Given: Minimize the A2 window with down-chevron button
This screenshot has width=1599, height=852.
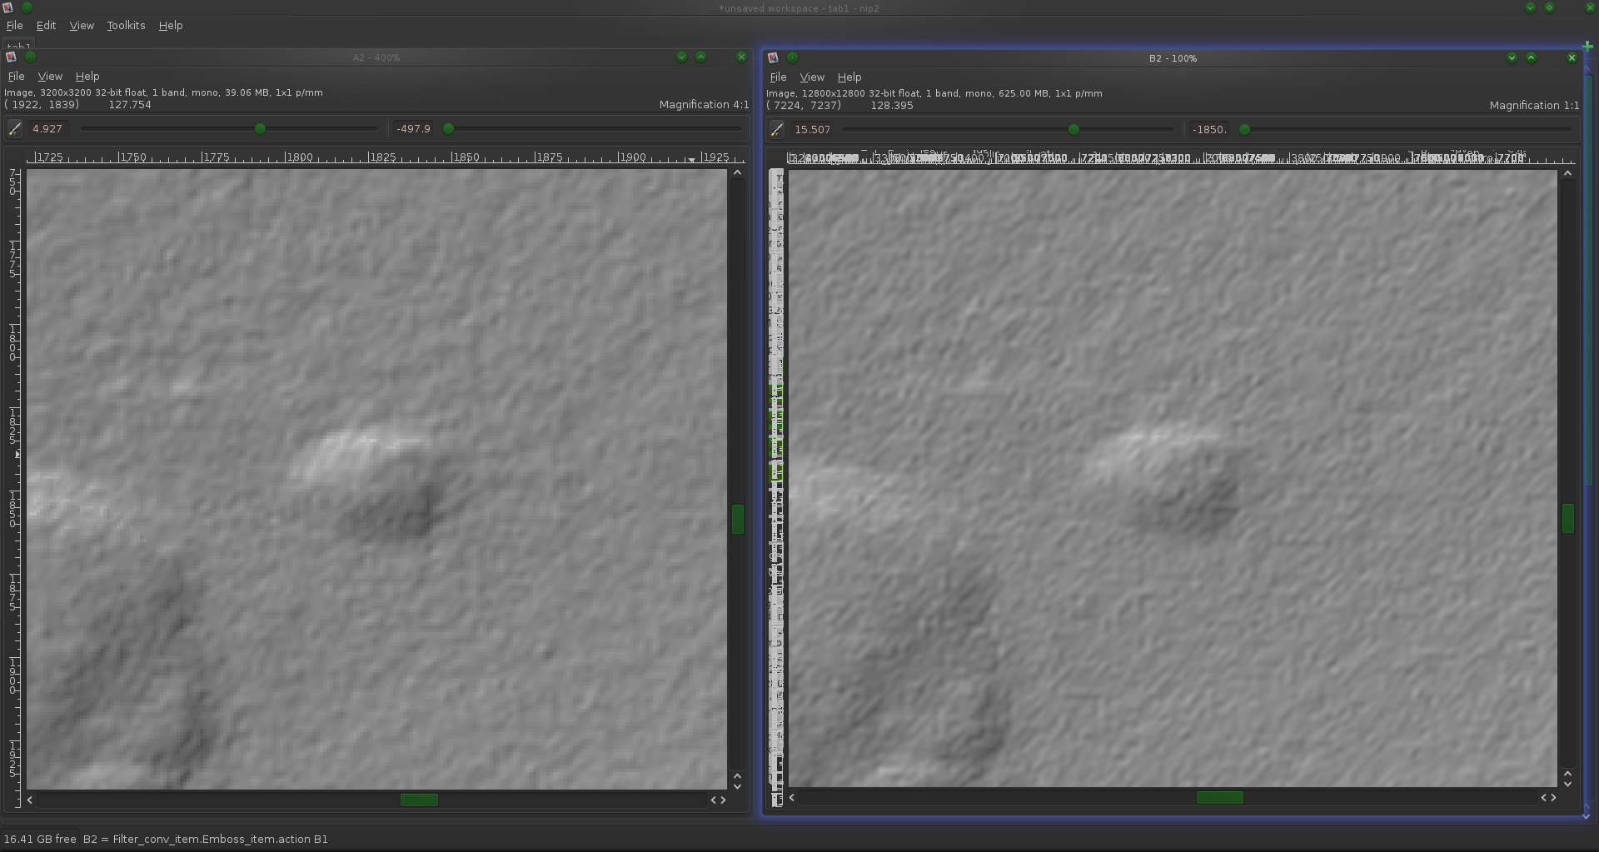Looking at the screenshot, I should point(681,57).
